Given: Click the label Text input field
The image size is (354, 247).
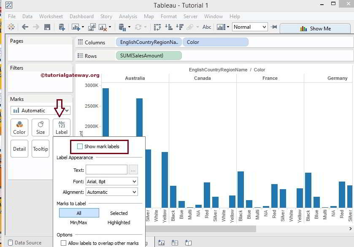Looking at the screenshot, I should coord(106,170).
